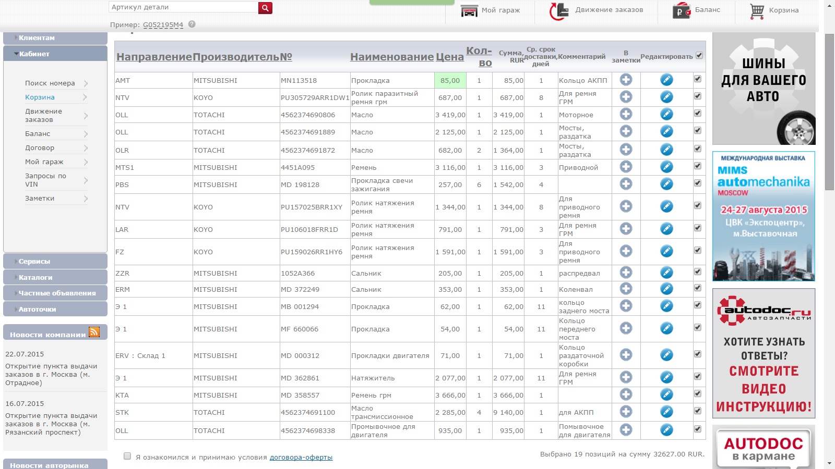Uncheck the 4451A095 Ремень row checkbox
The height and width of the screenshot is (469, 835).
(698, 166)
